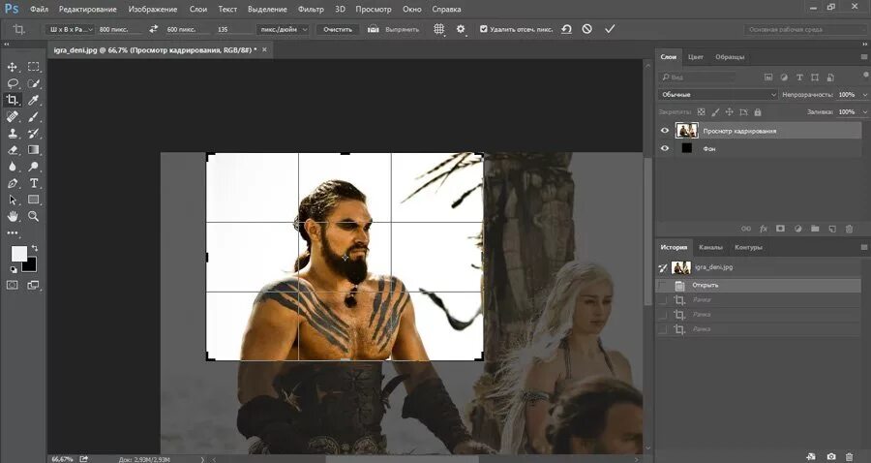Switch to the Образцы tab

click(x=730, y=57)
